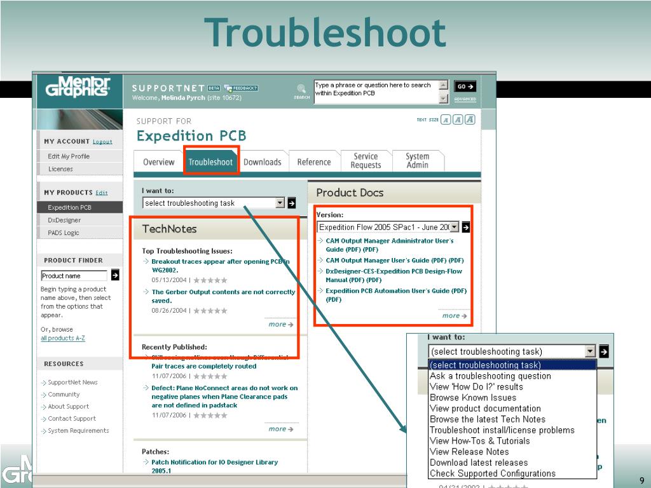Click go arrow in enlarged I want to box
This screenshot has height=488, width=651.
click(604, 351)
